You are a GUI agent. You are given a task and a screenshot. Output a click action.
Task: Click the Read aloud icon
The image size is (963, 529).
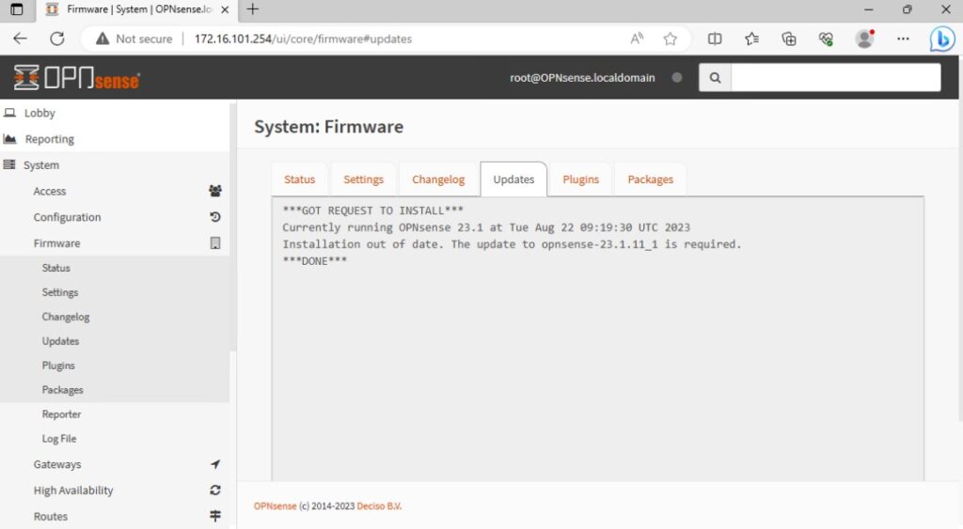click(x=637, y=39)
